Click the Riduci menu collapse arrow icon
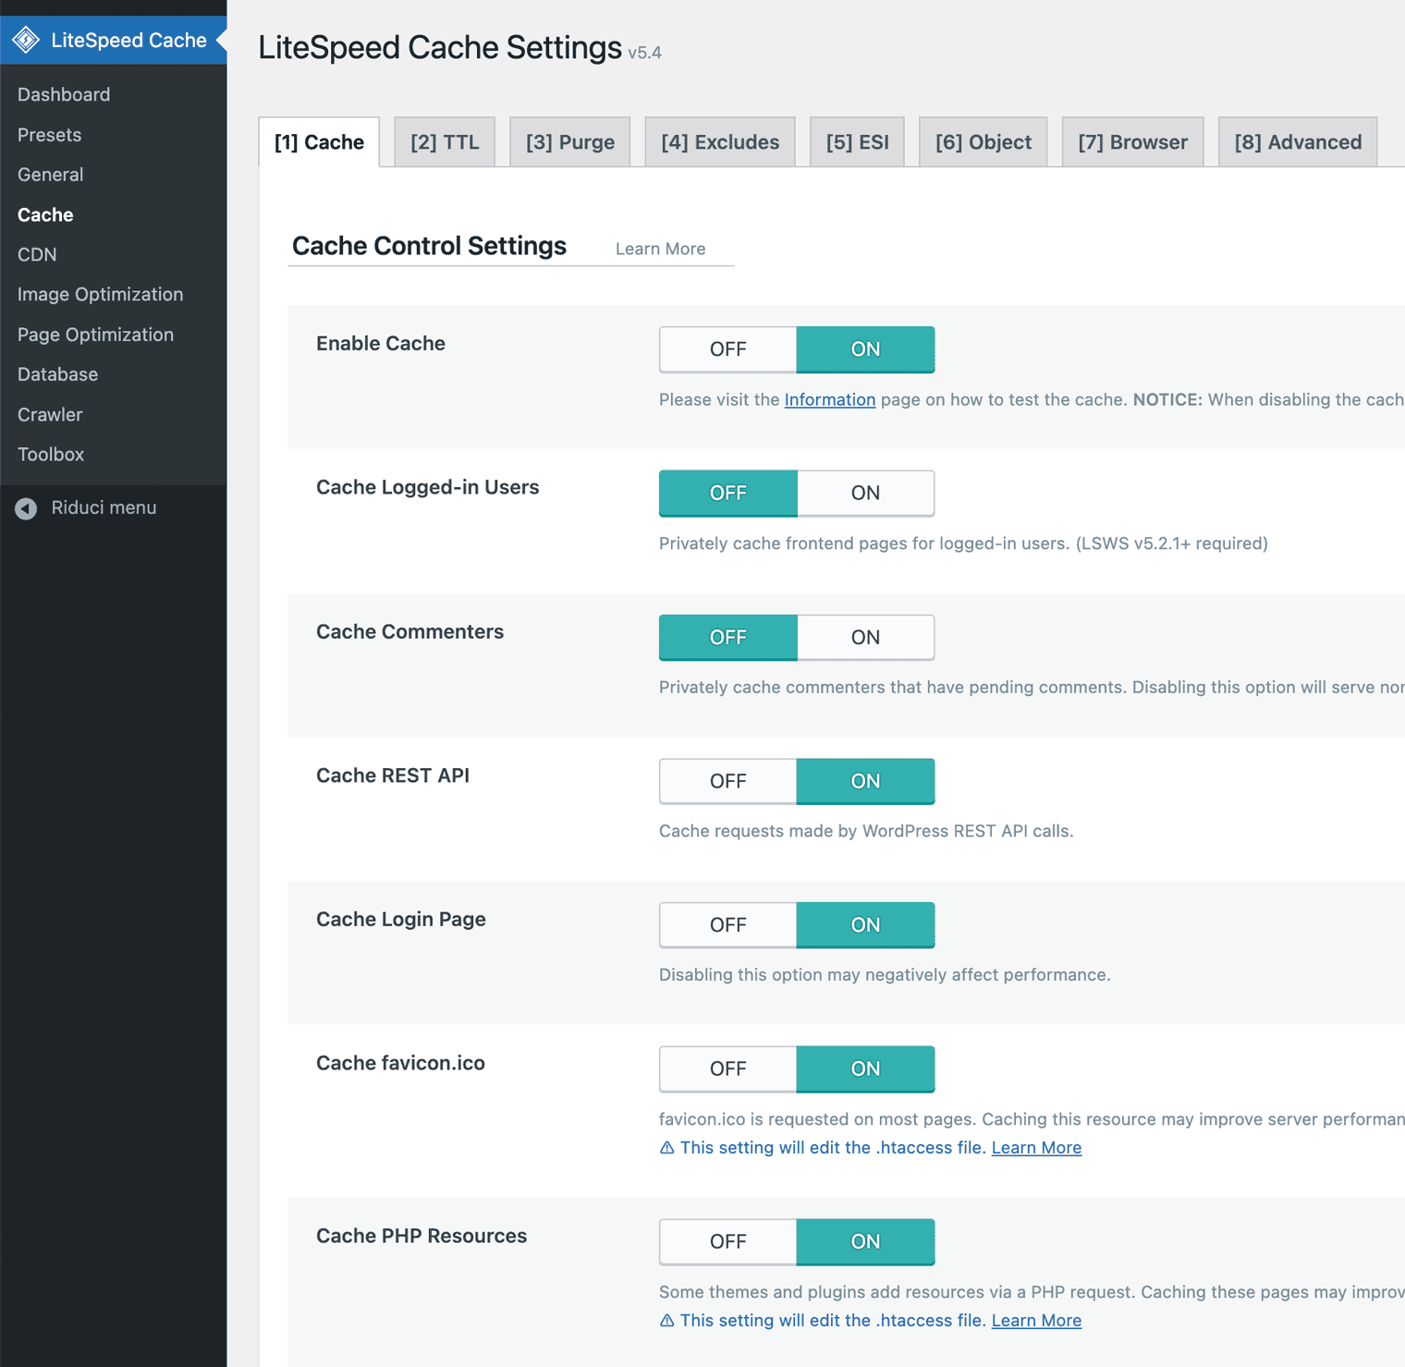 tap(26, 508)
